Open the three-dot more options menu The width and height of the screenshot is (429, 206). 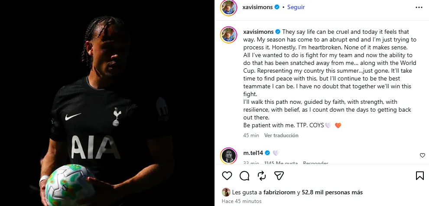419,7
